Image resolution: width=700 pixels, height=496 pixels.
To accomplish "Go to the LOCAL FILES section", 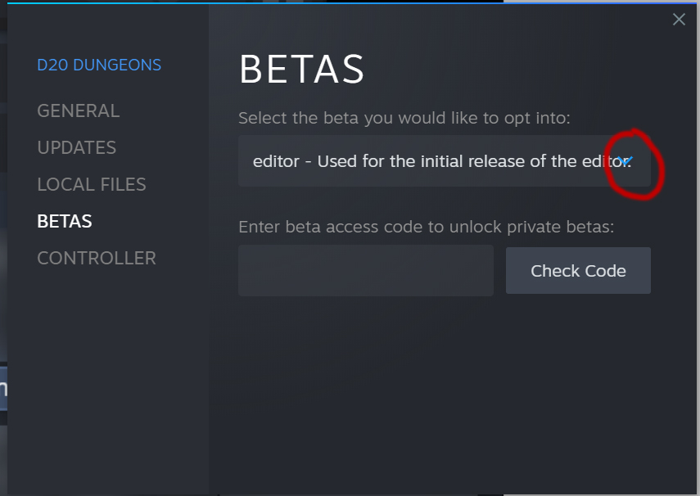I will (92, 184).
